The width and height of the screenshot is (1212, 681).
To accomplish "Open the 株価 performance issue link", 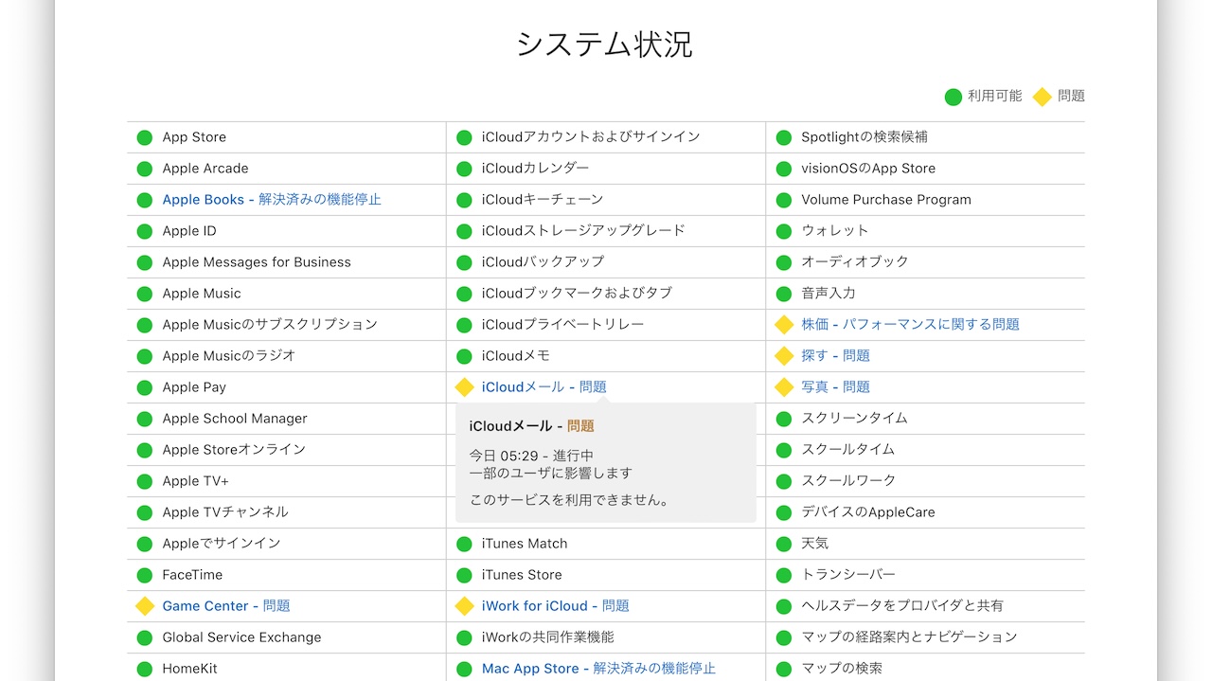I will click(910, 325).
